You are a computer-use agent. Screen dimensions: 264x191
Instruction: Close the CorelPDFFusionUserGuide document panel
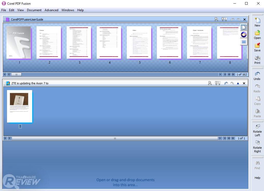(x=245, y=19)
